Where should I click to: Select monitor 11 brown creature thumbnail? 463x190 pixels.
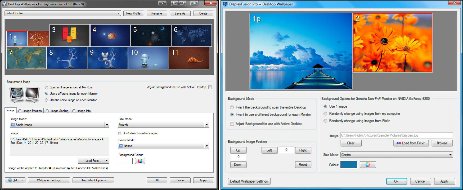coord(189,58)
